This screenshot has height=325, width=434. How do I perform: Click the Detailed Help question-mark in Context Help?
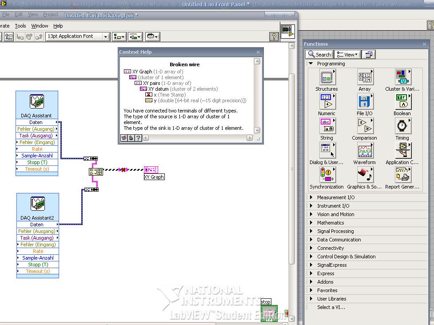tap(138, 138)
